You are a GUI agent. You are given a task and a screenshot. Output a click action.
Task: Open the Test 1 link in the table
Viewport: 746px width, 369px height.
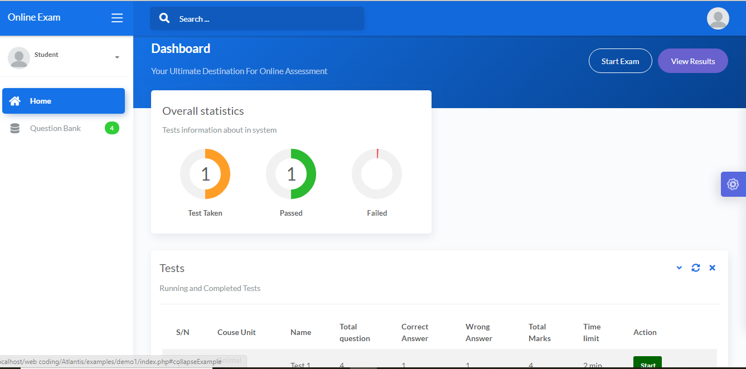pyautogui.click(x=300, y=365)
